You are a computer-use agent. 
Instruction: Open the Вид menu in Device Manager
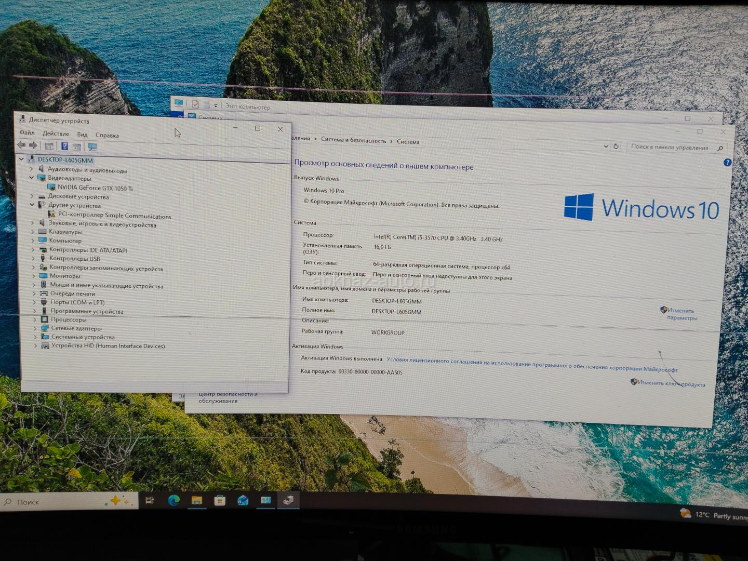click(82, 135)
